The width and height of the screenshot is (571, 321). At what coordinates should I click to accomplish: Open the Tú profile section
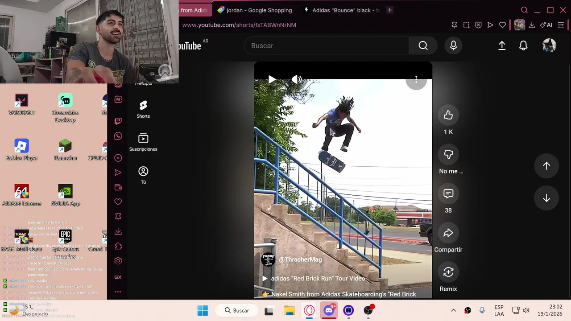[143, 175]
